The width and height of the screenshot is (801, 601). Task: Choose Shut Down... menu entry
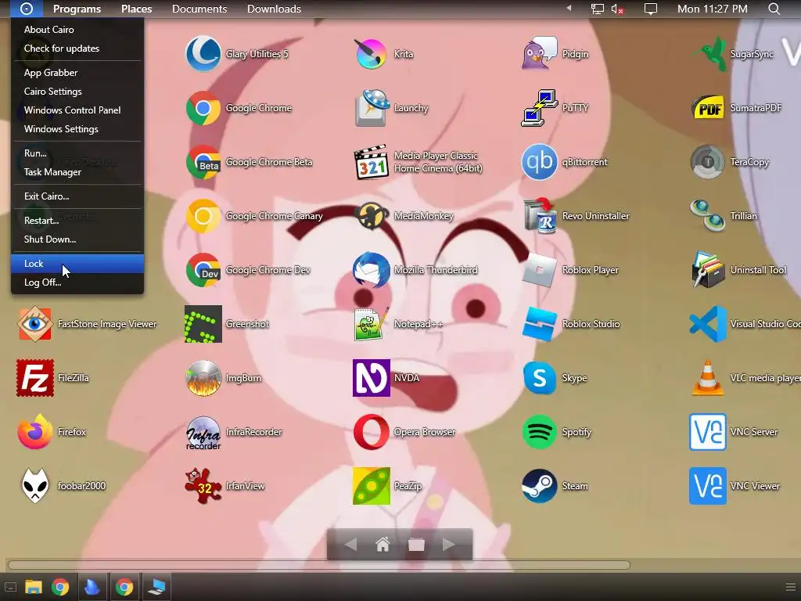click(77, 239)
